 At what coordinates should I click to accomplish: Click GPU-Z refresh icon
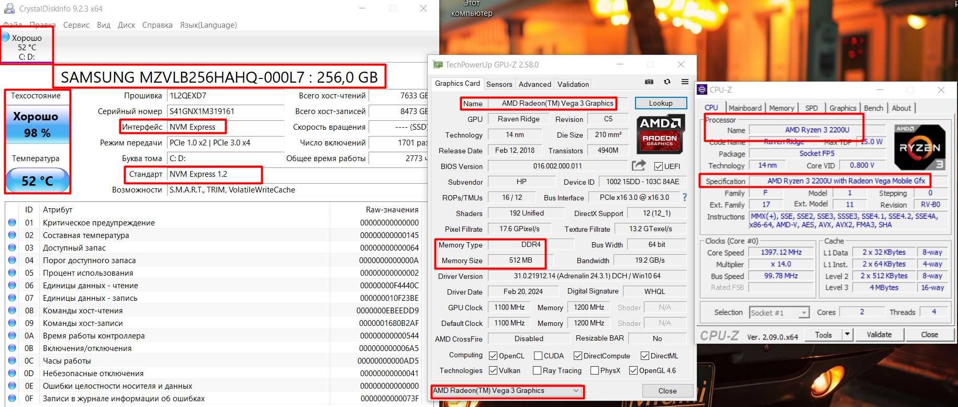click(x=667, y=82)
